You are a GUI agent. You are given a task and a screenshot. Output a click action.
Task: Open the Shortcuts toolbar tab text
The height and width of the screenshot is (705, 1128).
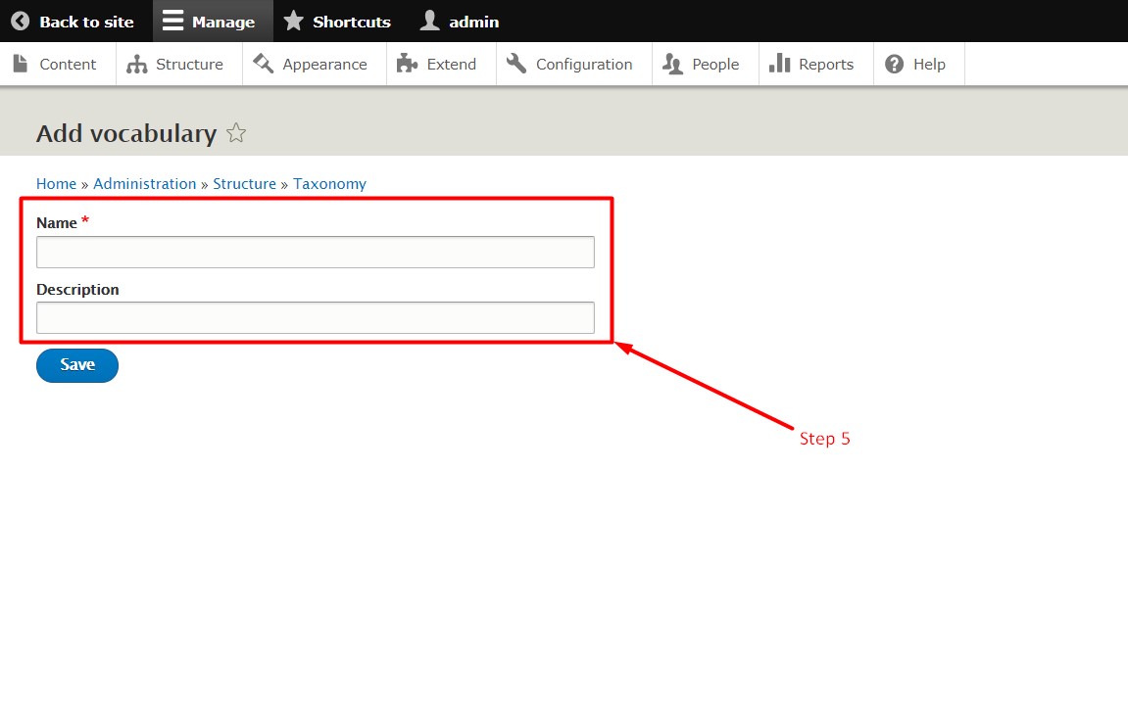[x=351, y=22]
